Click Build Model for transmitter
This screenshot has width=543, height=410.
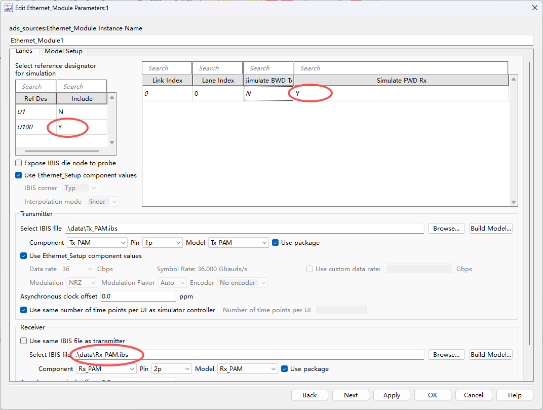pos(491,229)
